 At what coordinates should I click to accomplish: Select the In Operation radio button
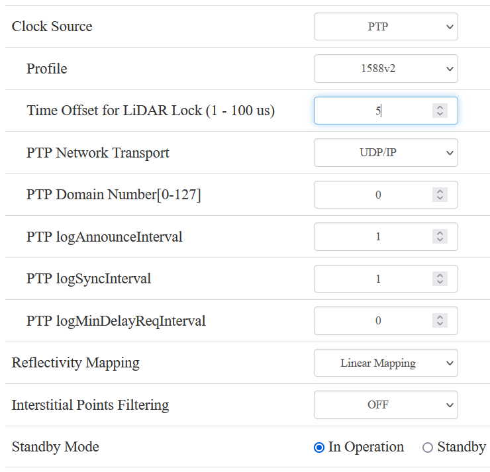[x=319, y=448]
